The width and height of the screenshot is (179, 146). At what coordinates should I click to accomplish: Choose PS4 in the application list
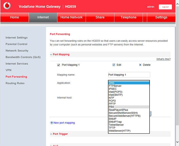point(129,107)
